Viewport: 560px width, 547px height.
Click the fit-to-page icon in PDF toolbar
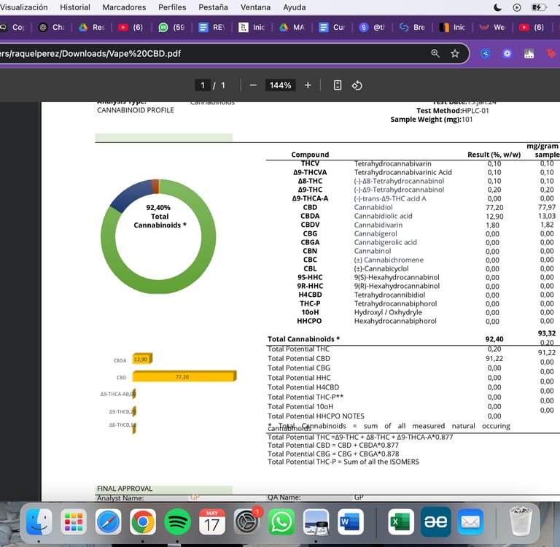coord(337,85)
